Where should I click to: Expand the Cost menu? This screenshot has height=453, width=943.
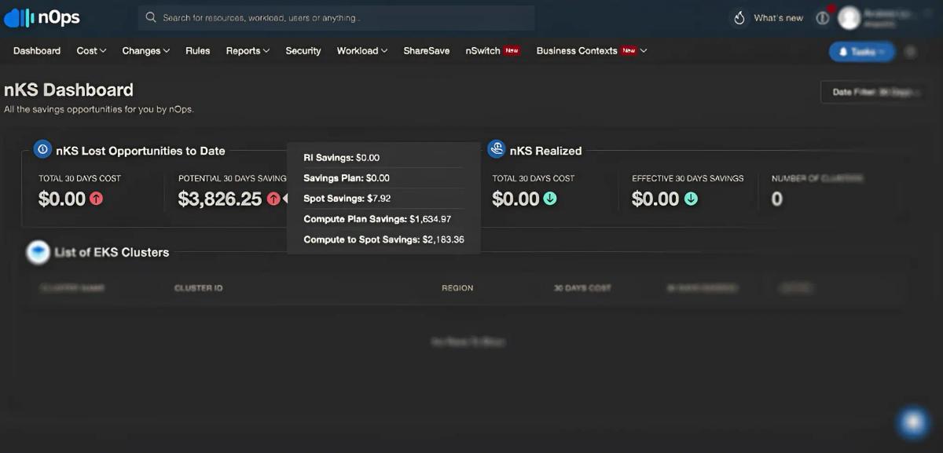(x=91, y=51)
